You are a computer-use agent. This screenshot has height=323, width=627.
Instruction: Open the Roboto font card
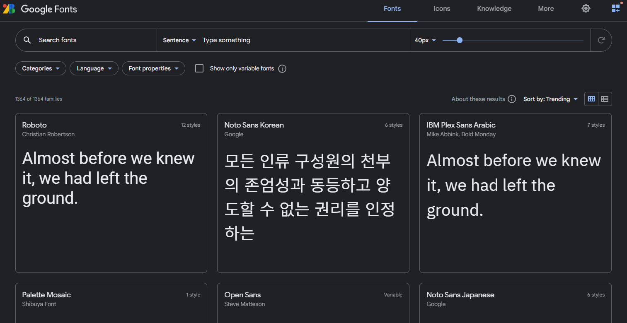coord(111,193)
